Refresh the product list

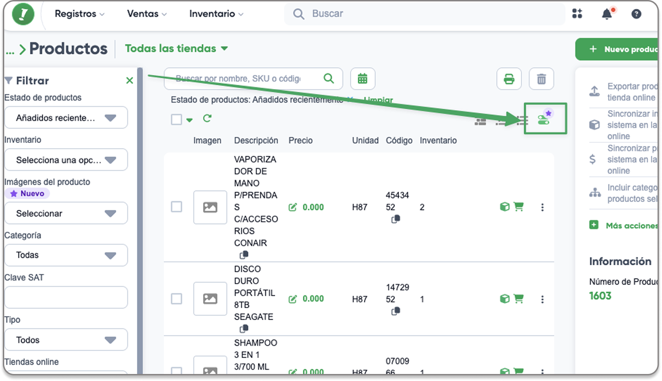click(207, 119)
